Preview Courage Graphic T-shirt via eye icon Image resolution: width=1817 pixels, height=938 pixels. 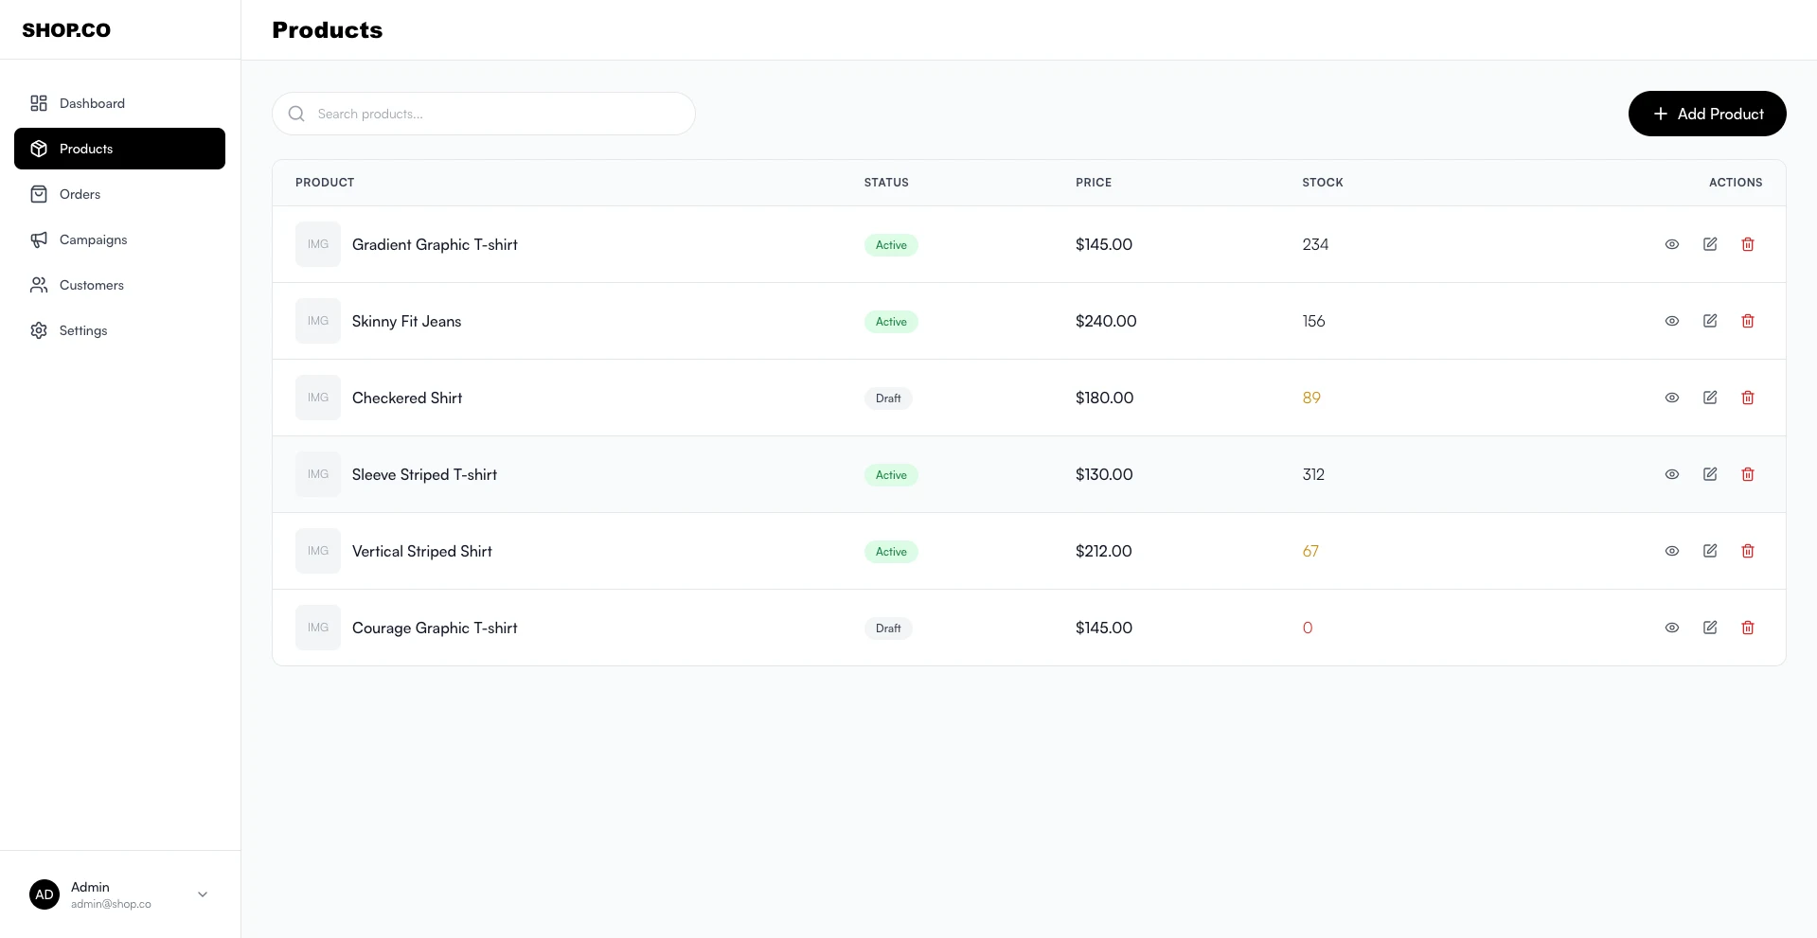[1672, 628]
